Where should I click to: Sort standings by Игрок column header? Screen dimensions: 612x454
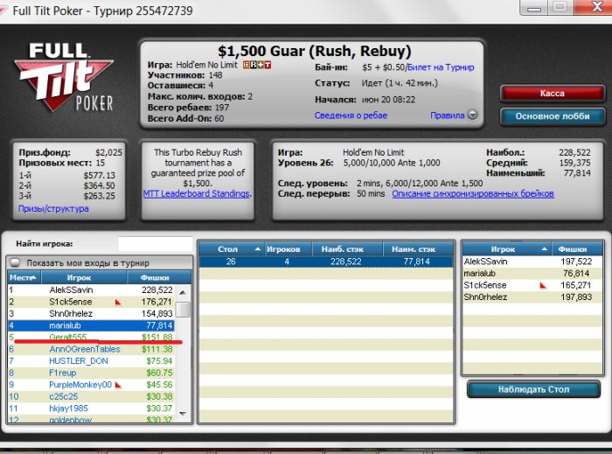click(84, 277)
